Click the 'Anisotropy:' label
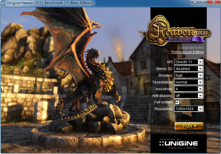Viewport: 221px width, 154px height. coord(164,89)
